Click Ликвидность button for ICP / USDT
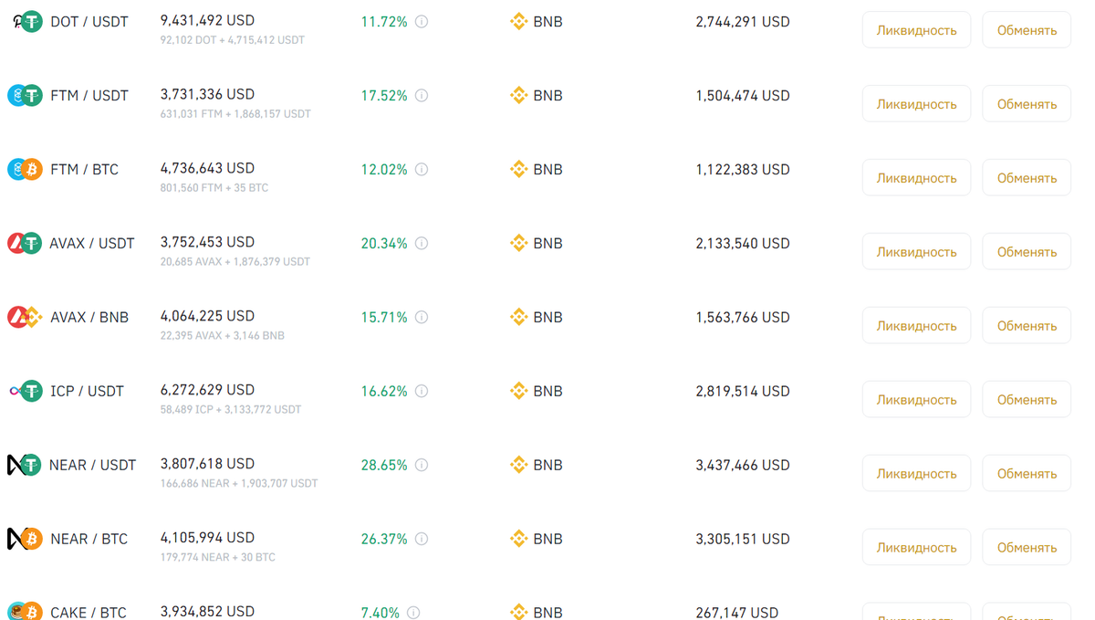 (x=916, y=400)
